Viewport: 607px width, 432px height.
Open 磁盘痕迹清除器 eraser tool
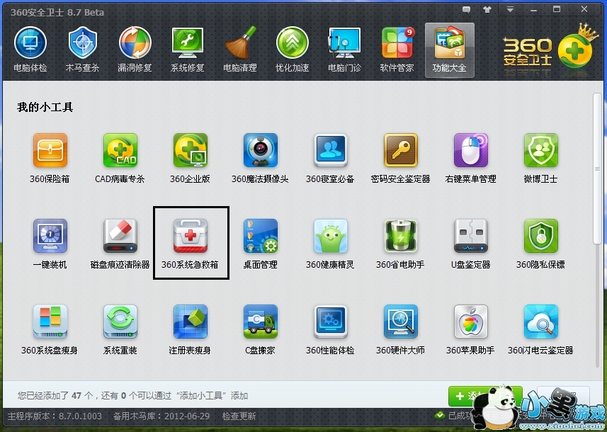[120, 237]
